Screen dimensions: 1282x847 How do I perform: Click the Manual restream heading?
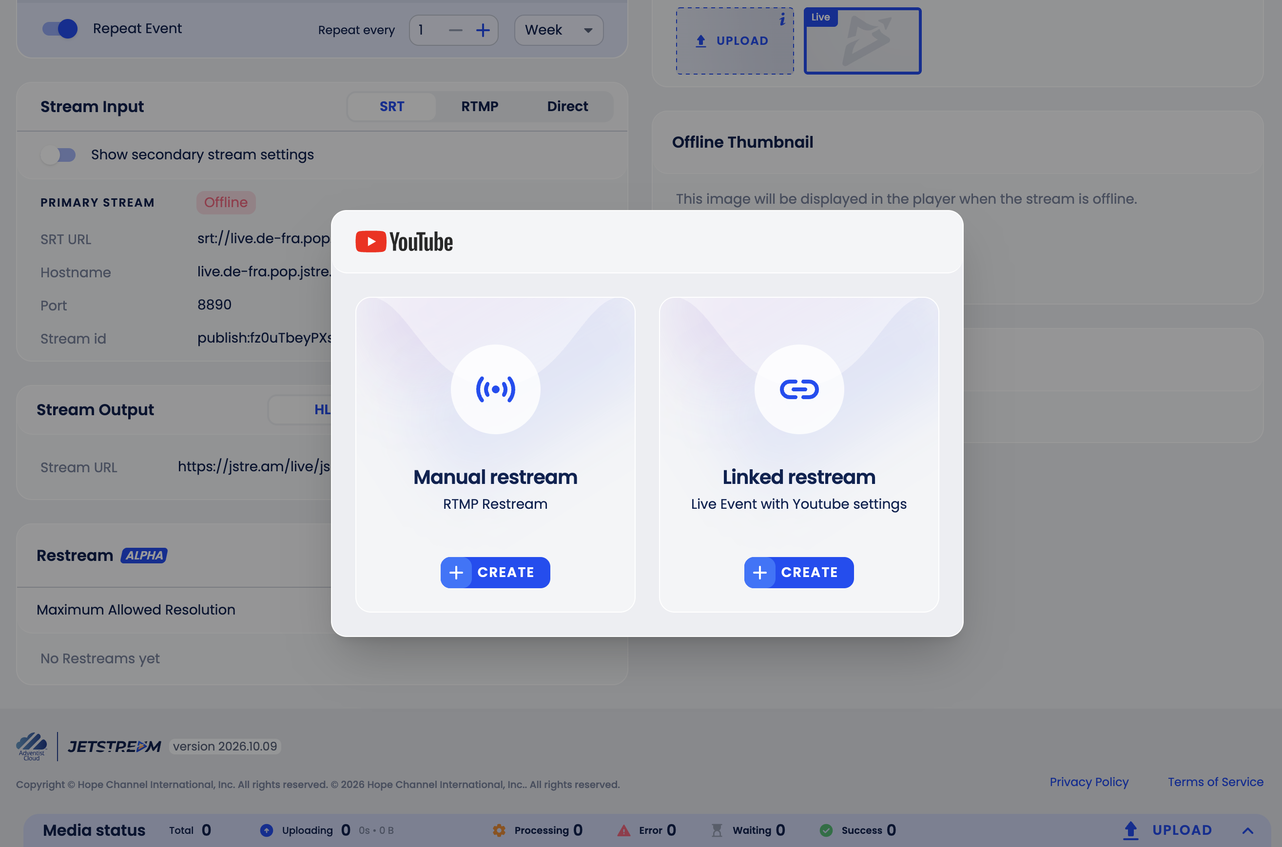click(495, 477)
